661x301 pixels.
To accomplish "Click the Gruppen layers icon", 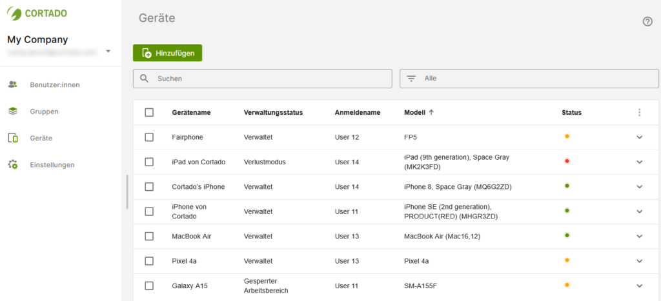I will tap(13, 112).
